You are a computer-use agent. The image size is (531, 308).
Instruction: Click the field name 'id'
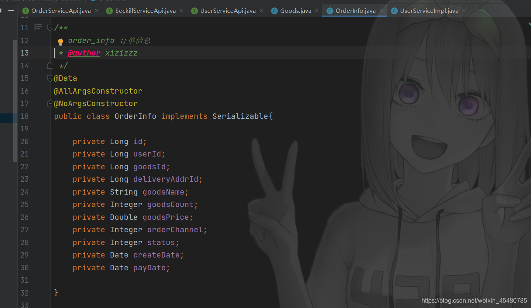click(x=138, y=141)
